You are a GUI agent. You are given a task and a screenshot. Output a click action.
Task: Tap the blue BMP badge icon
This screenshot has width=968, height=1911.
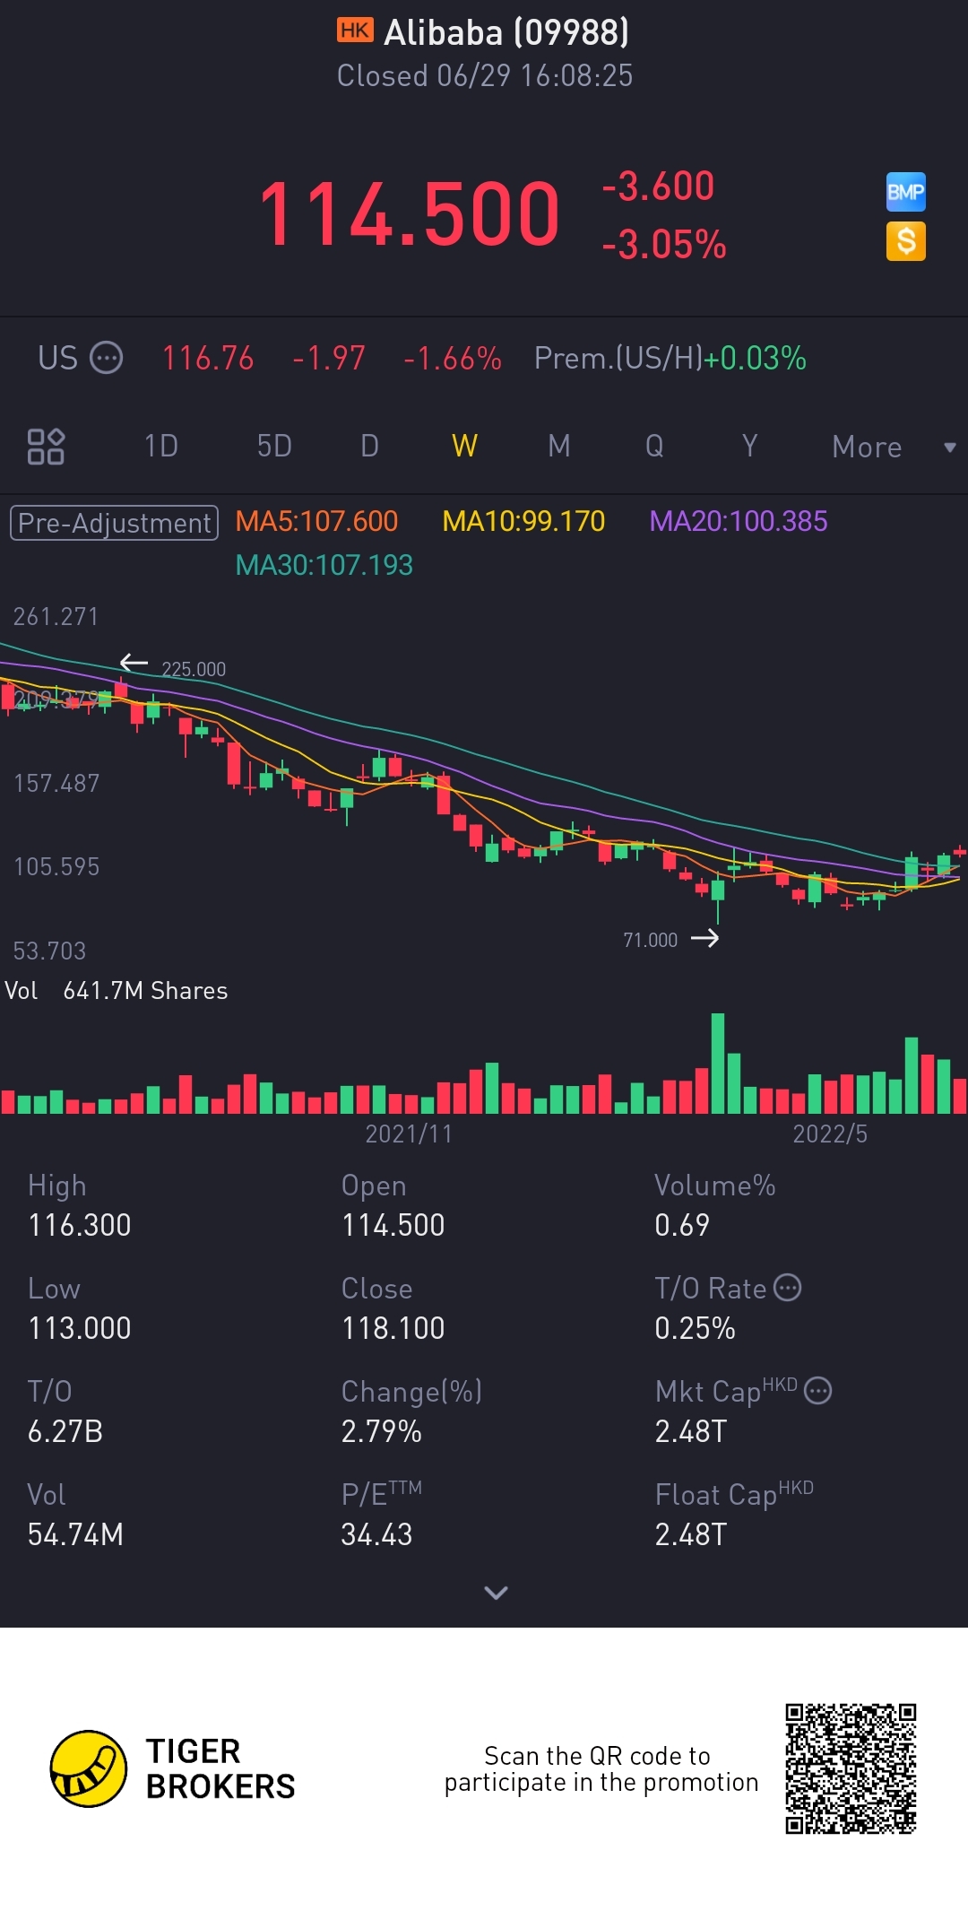[905, 192]
